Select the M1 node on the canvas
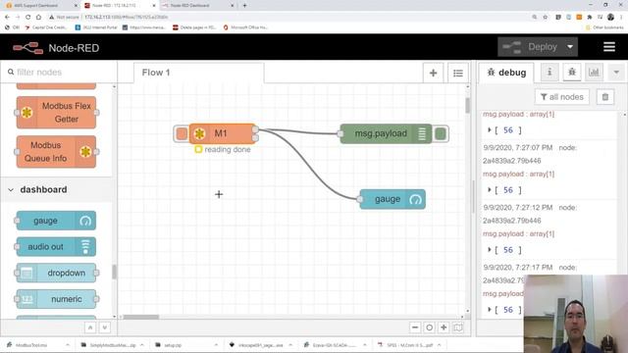 pos(222,133)
